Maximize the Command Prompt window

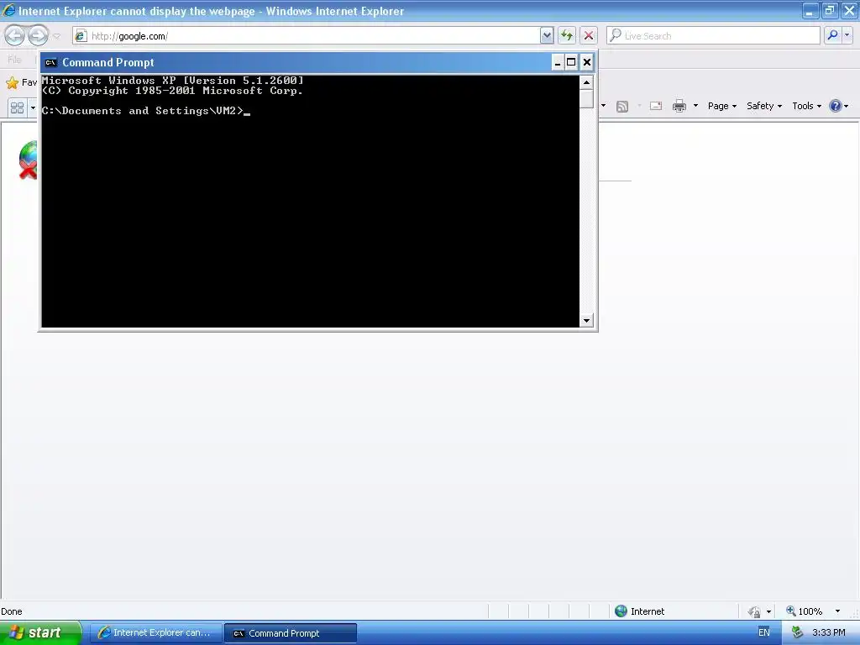tap(571, 62)
